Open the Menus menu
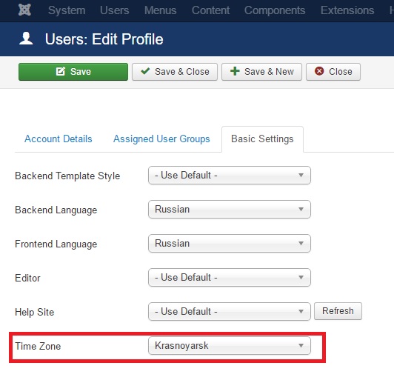Screen dimensions: 394x380 [160, 10]
